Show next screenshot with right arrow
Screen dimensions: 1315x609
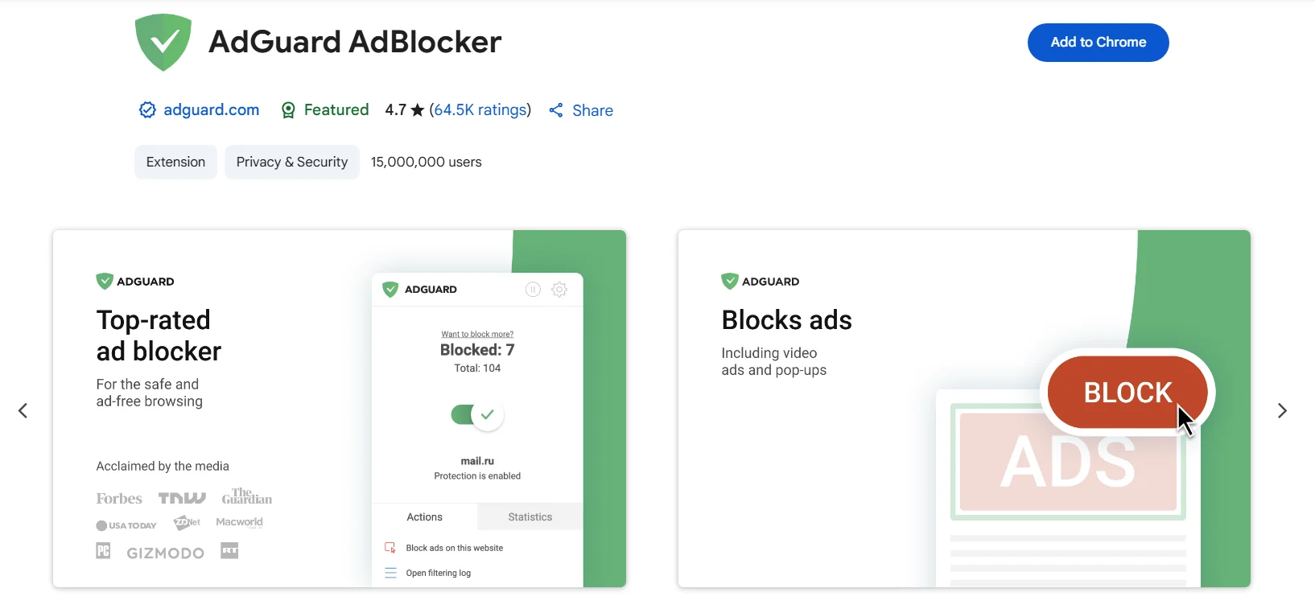pos(1282,411)
